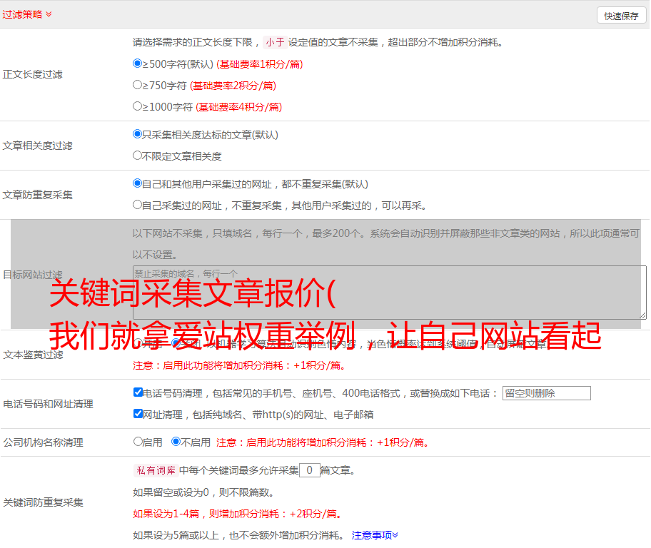651x548 pixels.
Task: Click the per-keyword article count input field
Action: [309, 470]
